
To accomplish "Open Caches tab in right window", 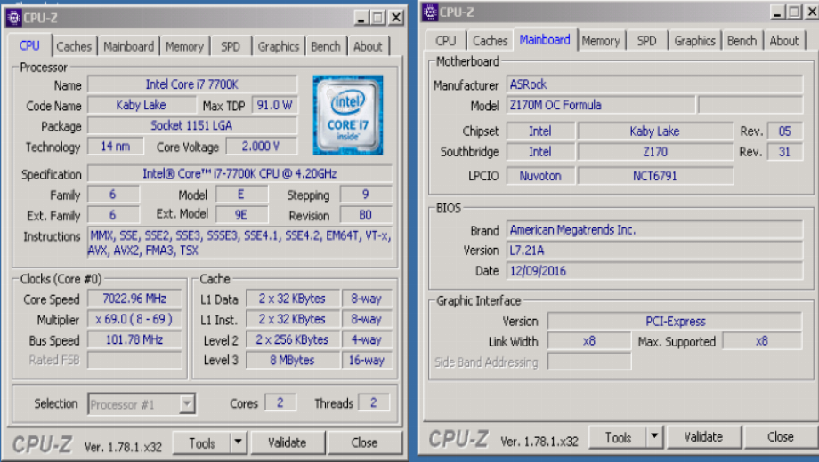I will pos(490,41).
